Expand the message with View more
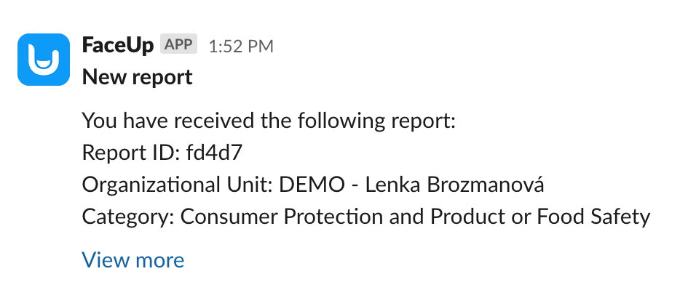This screenshot has height=290, width=696. tap(133, 260)
